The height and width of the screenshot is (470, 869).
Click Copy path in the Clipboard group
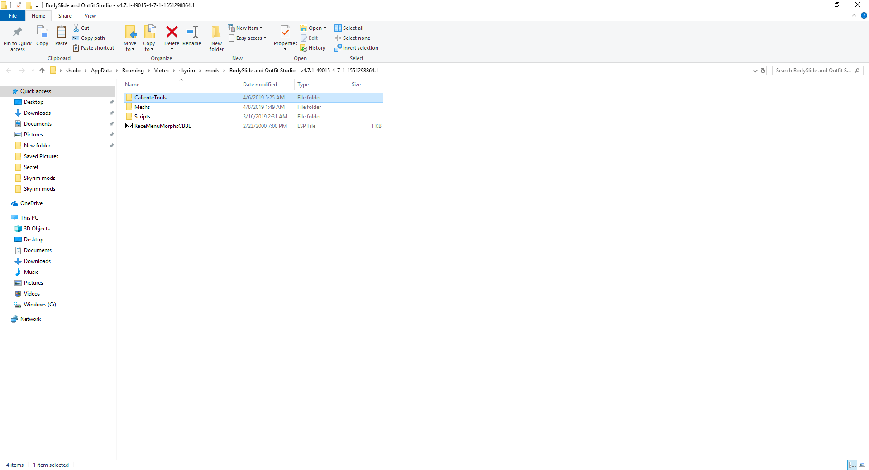pyautogui.click(x=89, y=38)
